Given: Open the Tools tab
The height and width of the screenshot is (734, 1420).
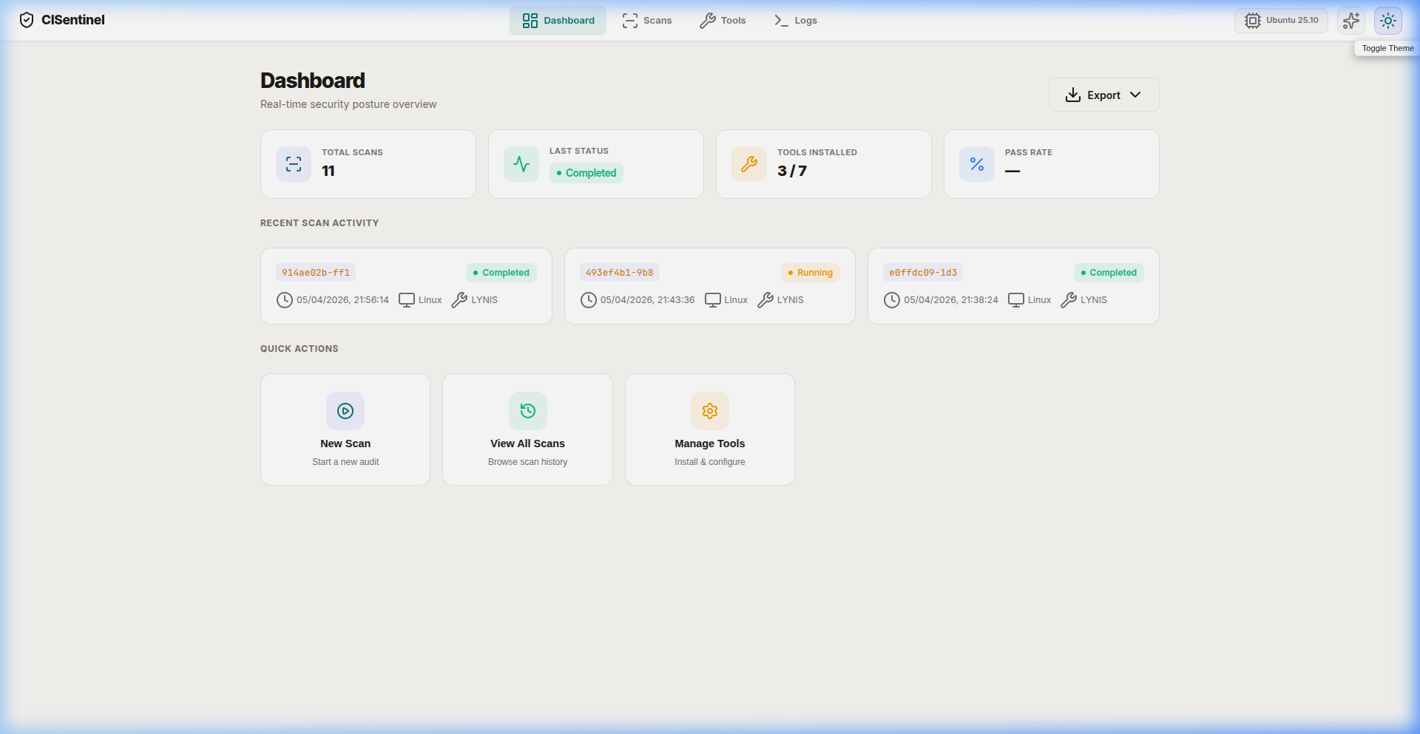Looking at the screenshot, I should click(723, 21).
